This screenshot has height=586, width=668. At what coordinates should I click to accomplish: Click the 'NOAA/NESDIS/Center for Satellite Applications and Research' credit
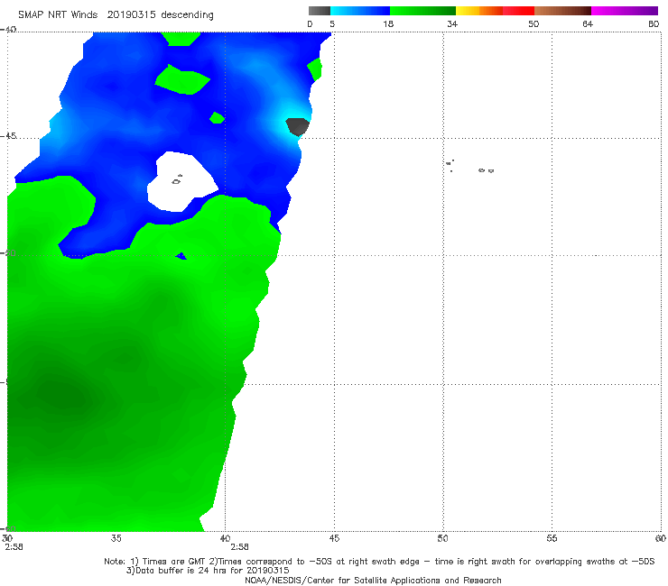click(373, 581)
